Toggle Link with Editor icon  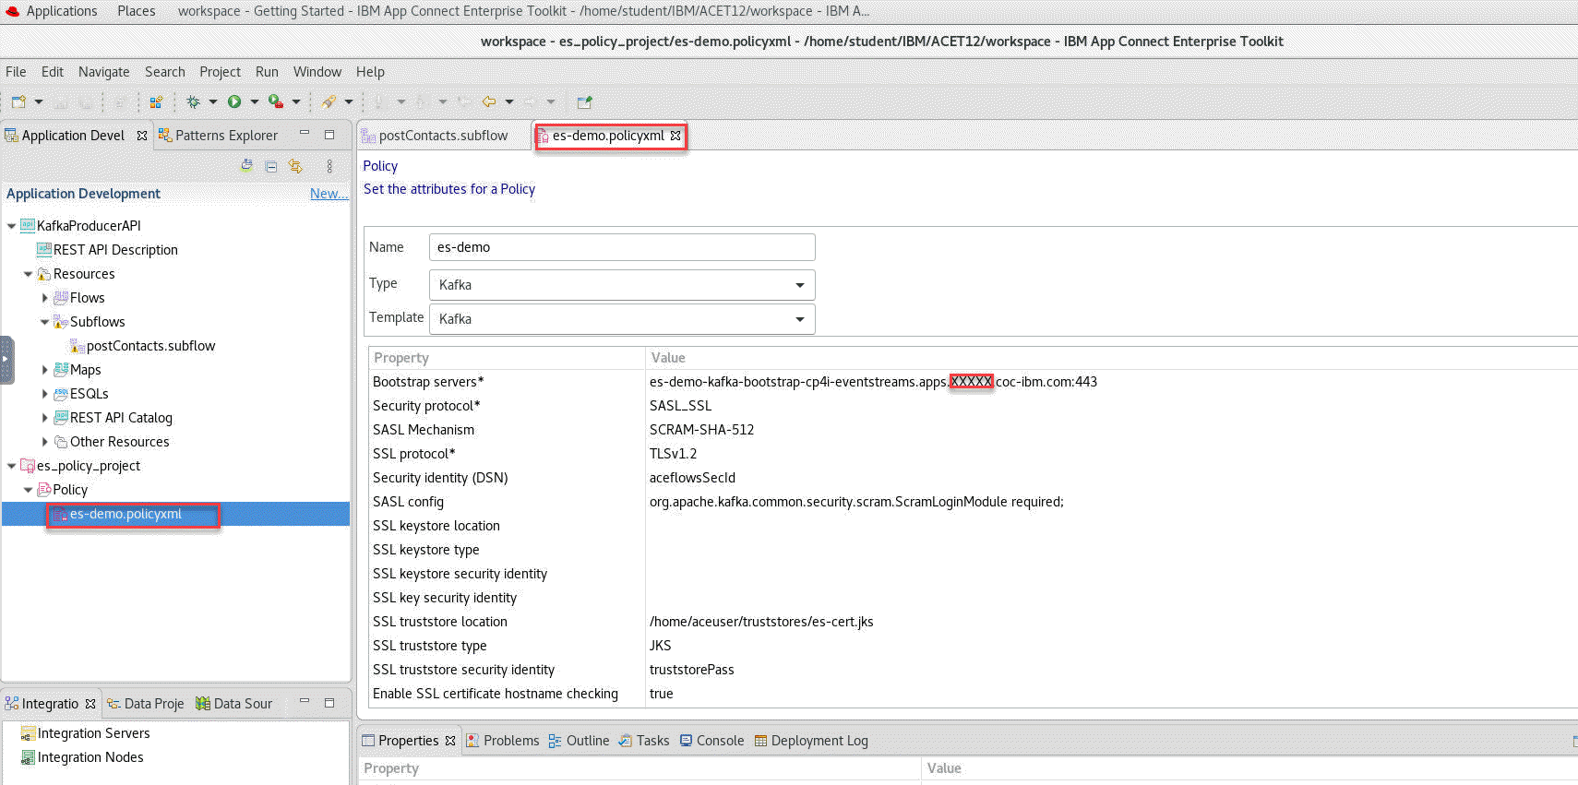295,166
